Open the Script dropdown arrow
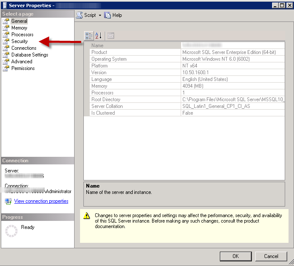The height and width of the screenshot is (266, 294). (x=100, y=15)
